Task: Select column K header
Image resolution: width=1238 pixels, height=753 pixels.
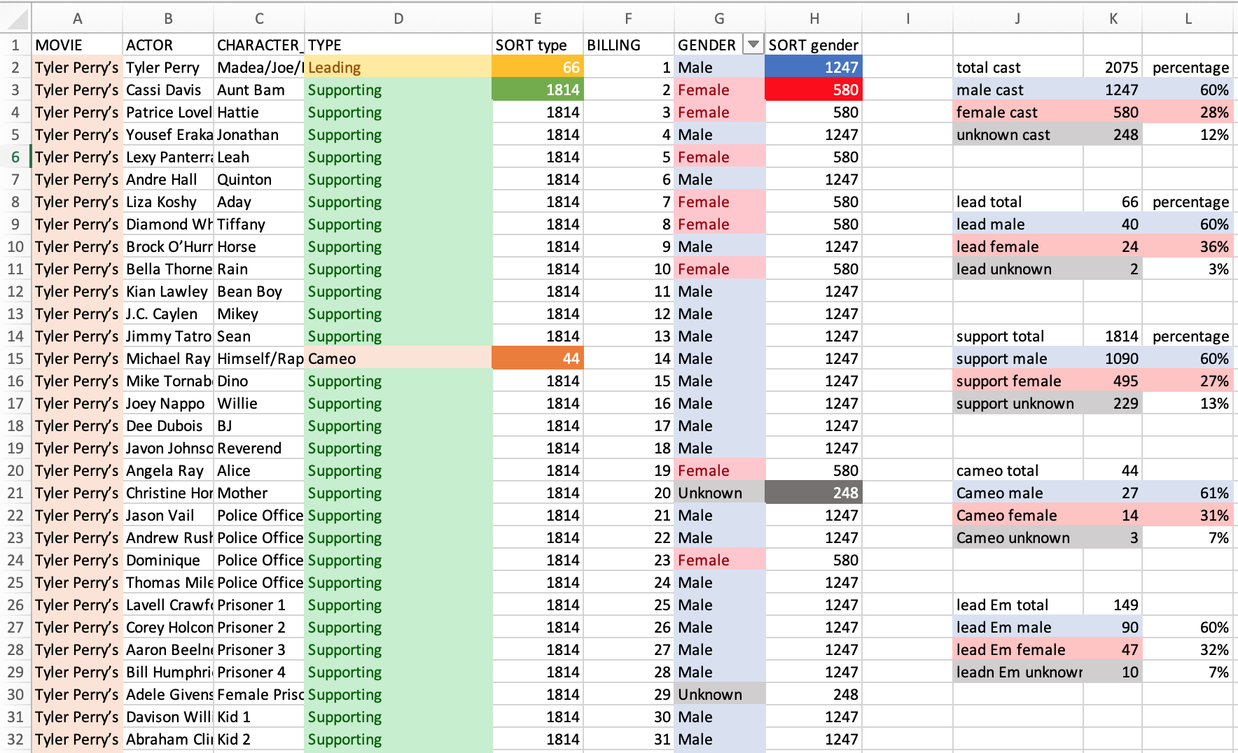Action: [x=1113, y=19]
